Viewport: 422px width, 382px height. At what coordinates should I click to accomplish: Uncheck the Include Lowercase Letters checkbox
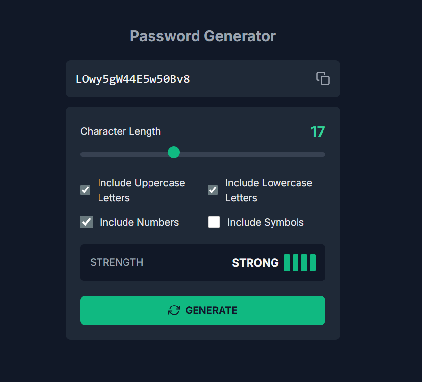213,190
